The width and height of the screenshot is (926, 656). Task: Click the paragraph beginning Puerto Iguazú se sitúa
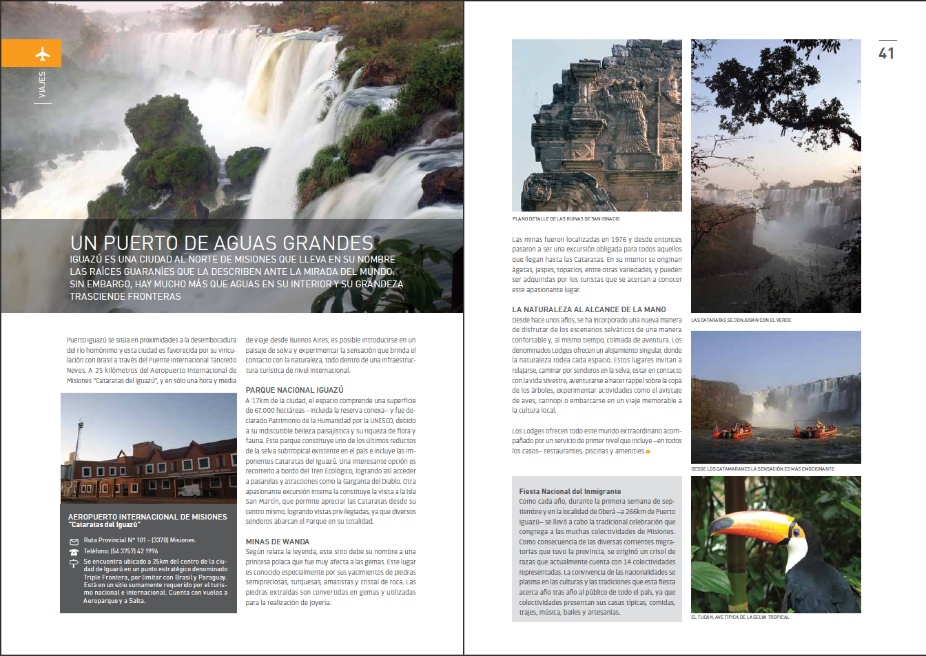(x=152, y=360)
